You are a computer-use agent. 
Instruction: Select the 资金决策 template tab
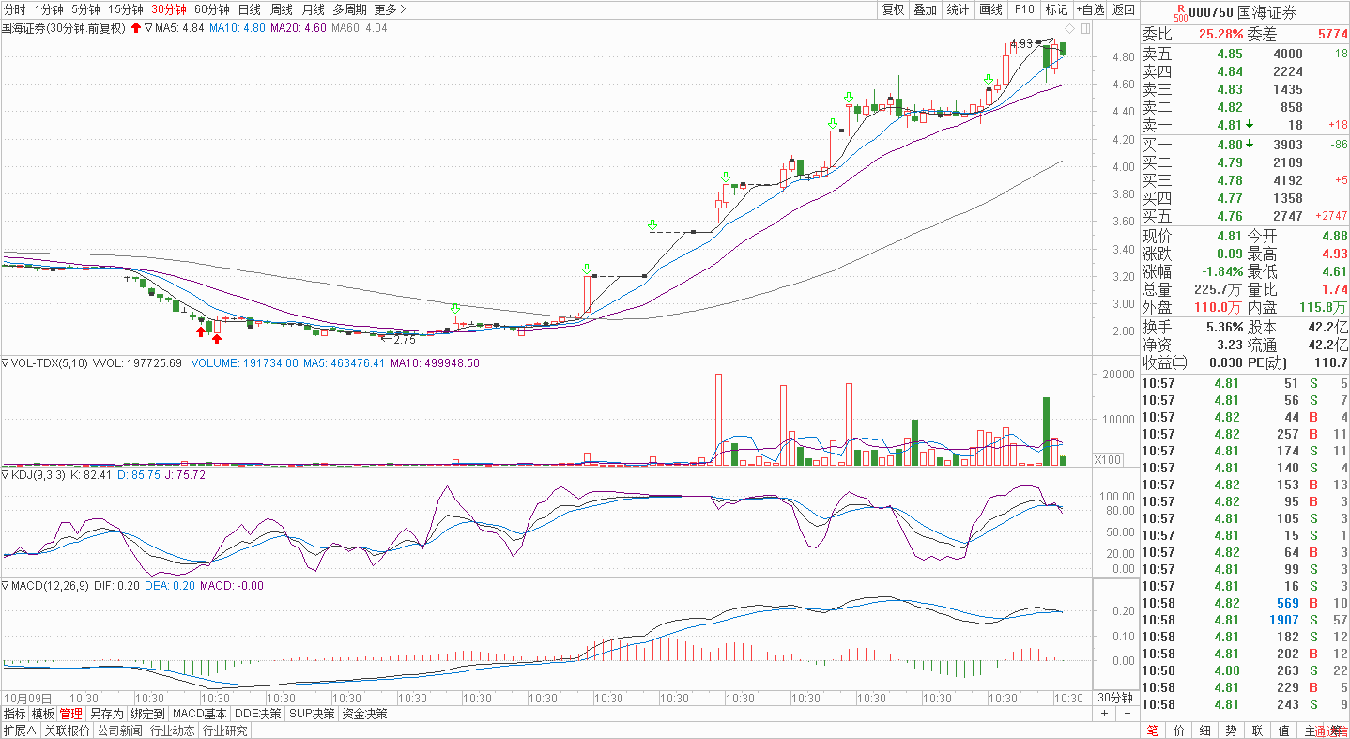pos(365,714)
